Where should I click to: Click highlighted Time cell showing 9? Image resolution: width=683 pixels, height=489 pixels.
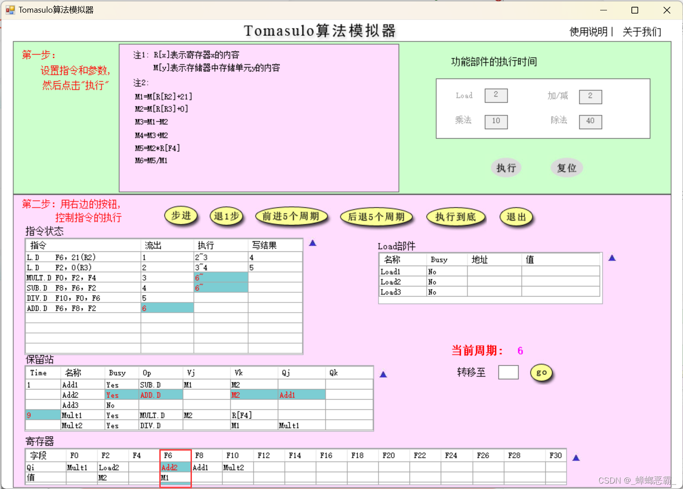tap(43, 415)
